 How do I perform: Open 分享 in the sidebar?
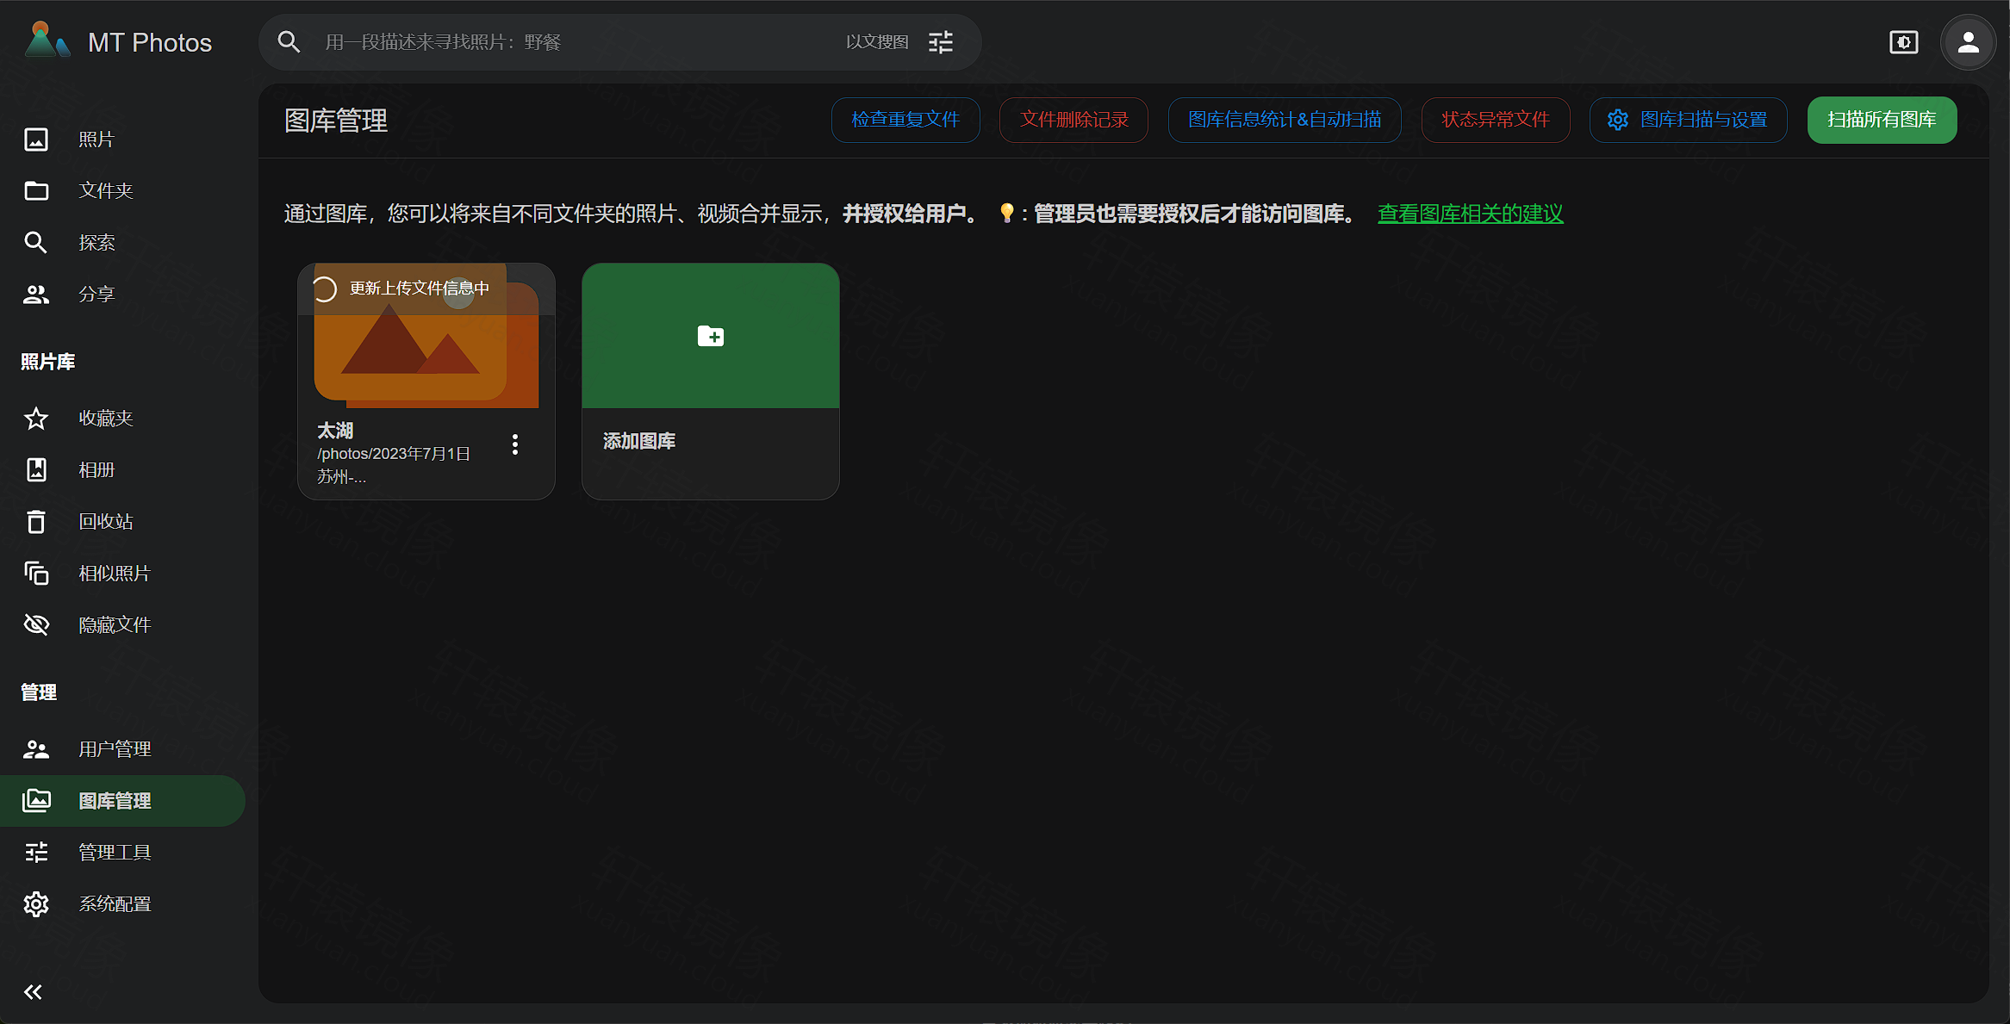click(122, 295)
